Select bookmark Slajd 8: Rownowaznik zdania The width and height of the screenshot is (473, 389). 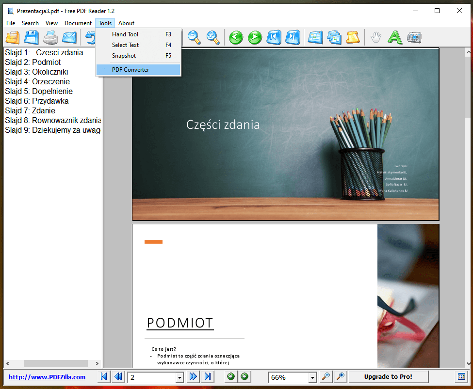pyautogui.click(x=53, y=120)
